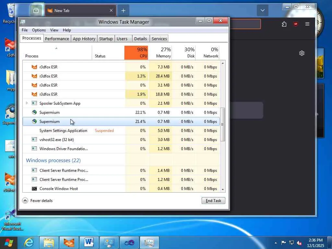Open the Microsoft Visual Studio desktop shortcut

(12, 219)
